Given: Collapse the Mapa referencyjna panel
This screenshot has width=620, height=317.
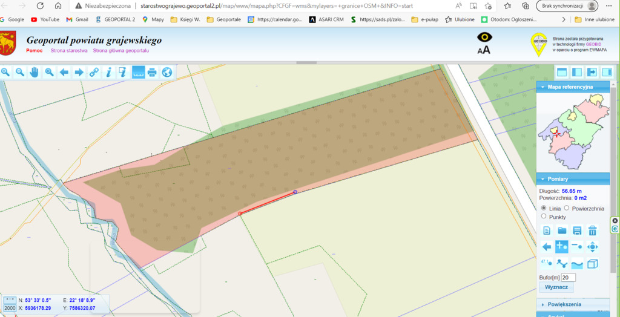Looking at the screenshot, I should [x=541, y=87].
